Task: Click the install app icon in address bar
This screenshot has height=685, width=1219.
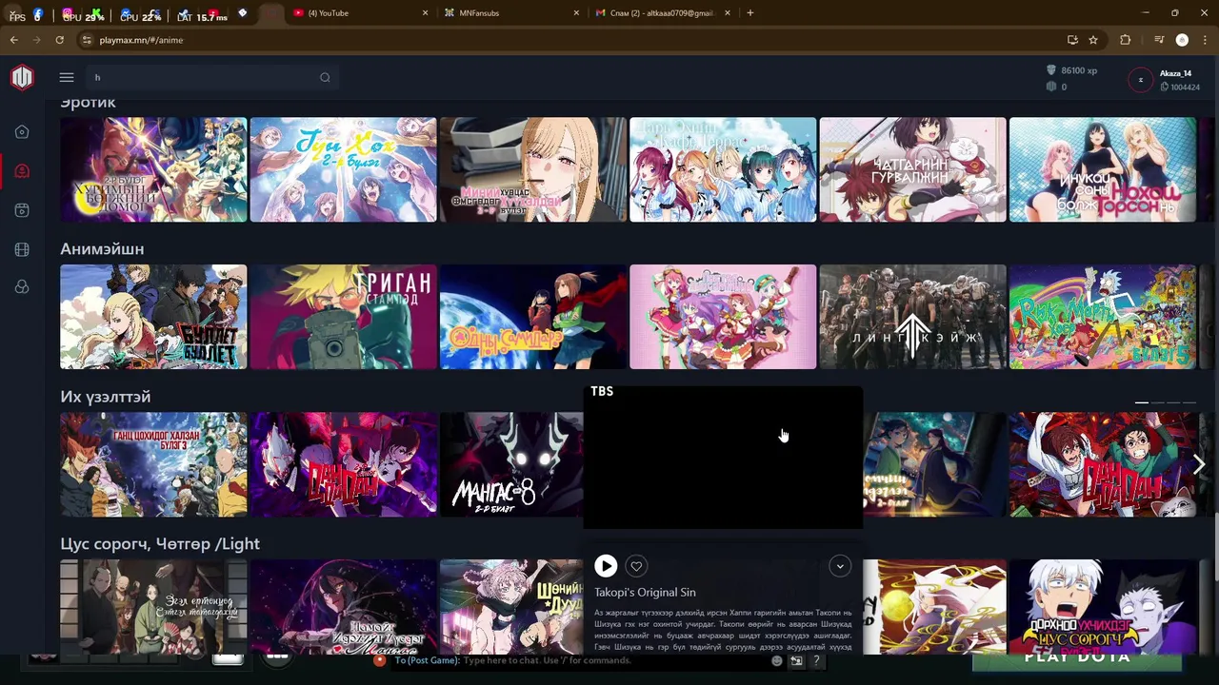Action: [1072, 40]
